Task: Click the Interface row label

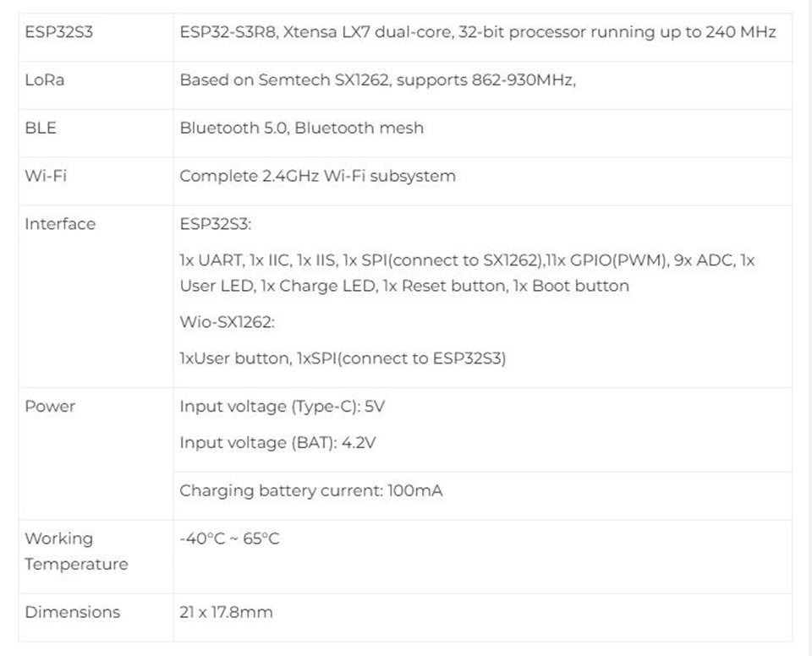Action: click(60, 224)
